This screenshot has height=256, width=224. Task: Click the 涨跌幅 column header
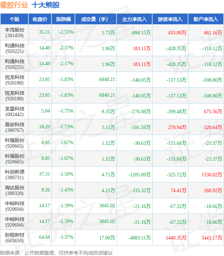(63, 19)
